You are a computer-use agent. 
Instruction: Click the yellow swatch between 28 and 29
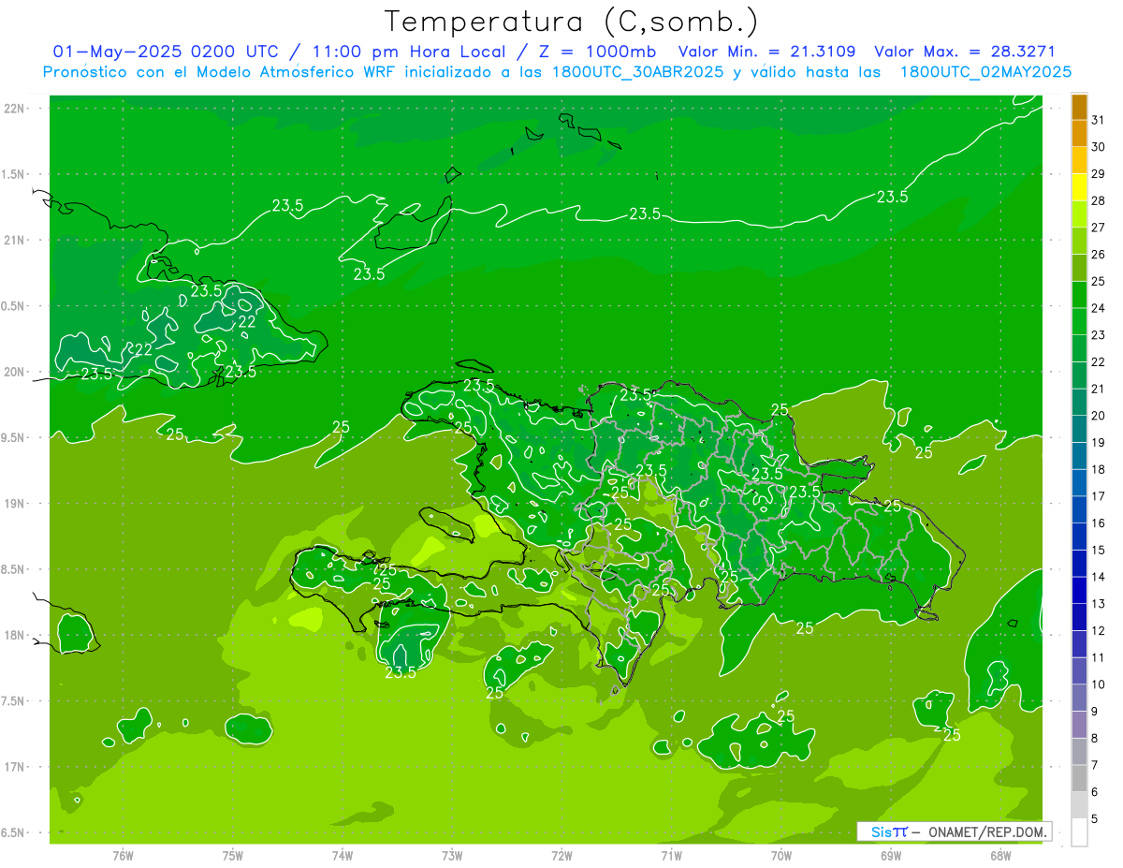(1079, 187)
